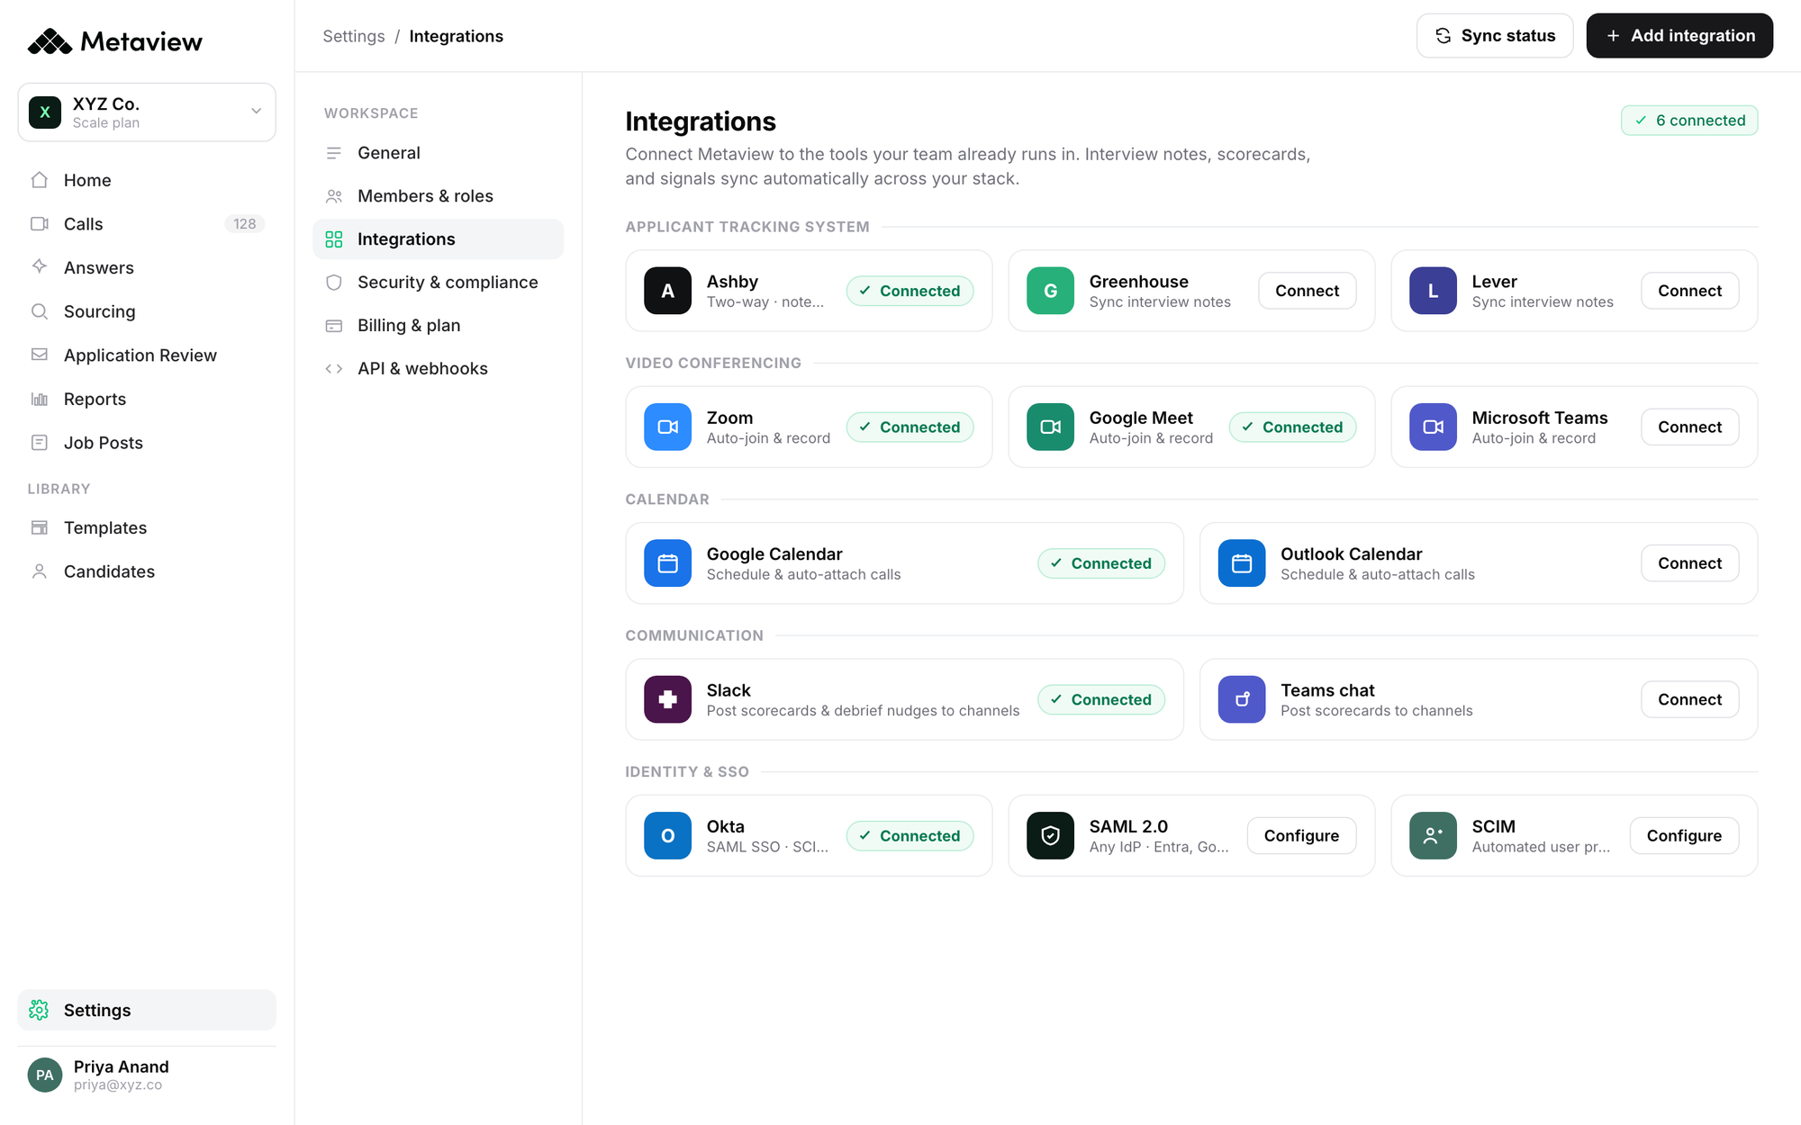This screenshot has width=1801, height=1125.
Task: Click the Calls video icon in sidebar
Action: [x=40, y=224]
